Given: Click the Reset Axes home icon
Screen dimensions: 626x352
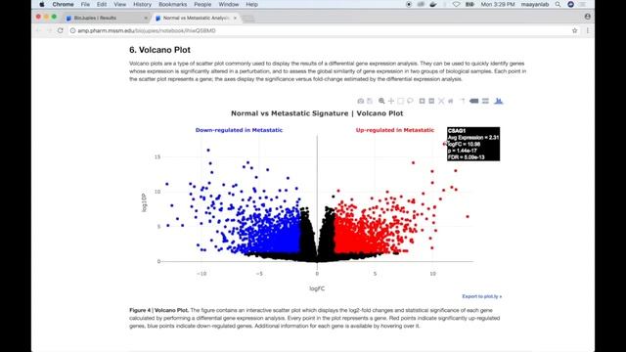Looking at the screenshot, I should [x=451, y=101].
